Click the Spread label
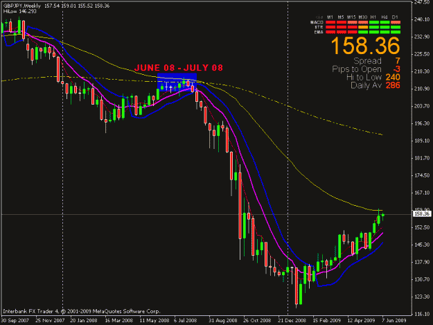433x325 pixels. point(367,61)
